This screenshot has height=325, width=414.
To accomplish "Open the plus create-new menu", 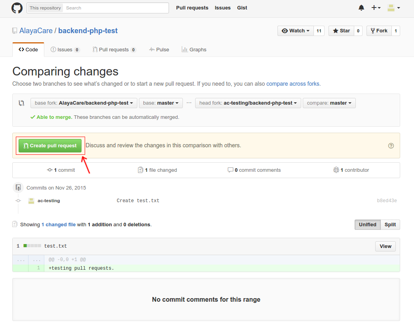I will (x=376, y=8).
